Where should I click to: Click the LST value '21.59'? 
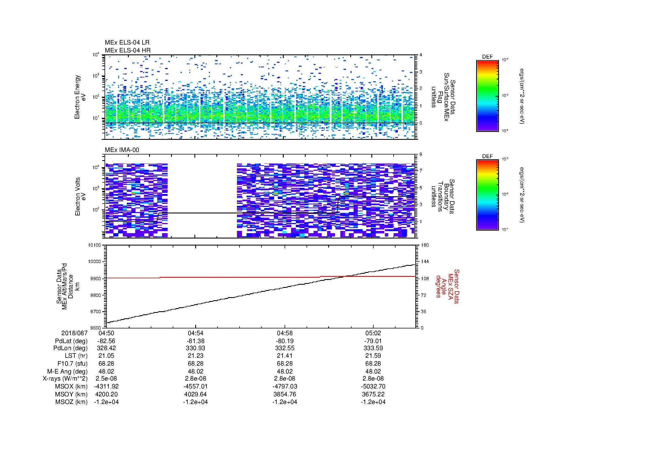click(373, 356)
